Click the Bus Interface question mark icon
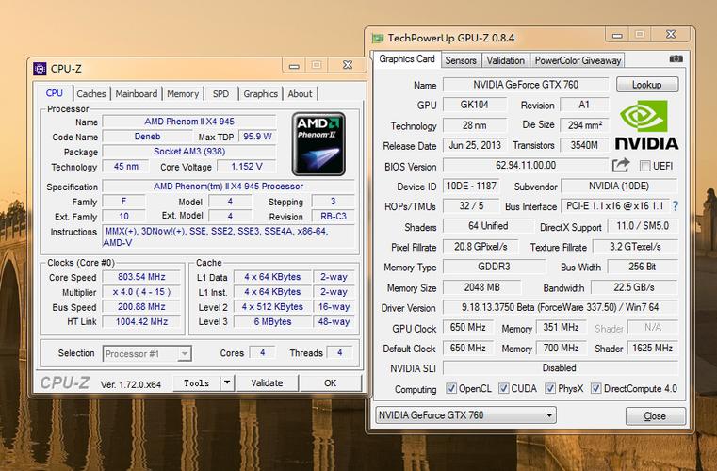This screenshot has width=717, height=471. click(x=676, y=206)
